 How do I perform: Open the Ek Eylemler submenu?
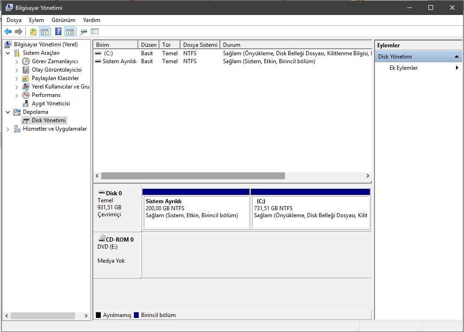click(x=419, y=68)
